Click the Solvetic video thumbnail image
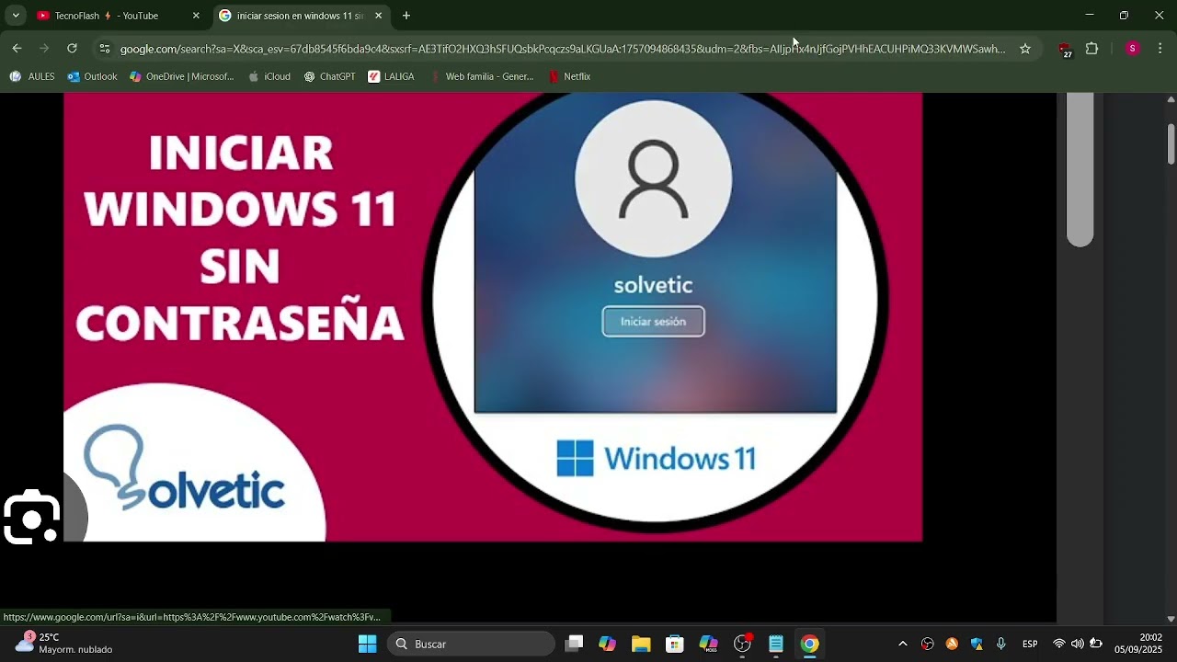Screen dimensions: 1177x662 pos(493,316)
